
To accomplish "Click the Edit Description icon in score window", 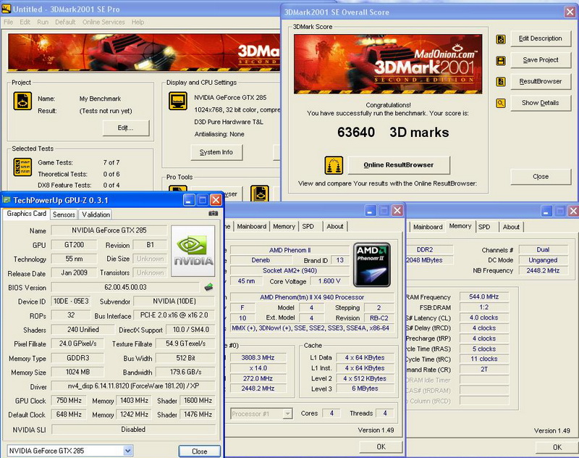I will click(501, 39).
